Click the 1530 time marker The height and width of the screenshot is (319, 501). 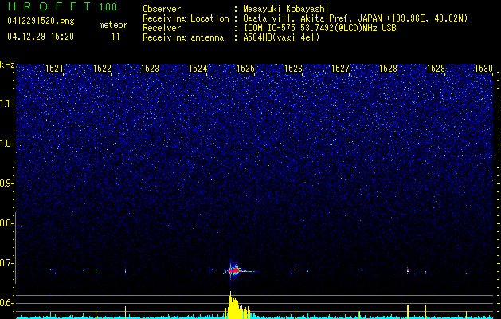click(x=483, y=68)
